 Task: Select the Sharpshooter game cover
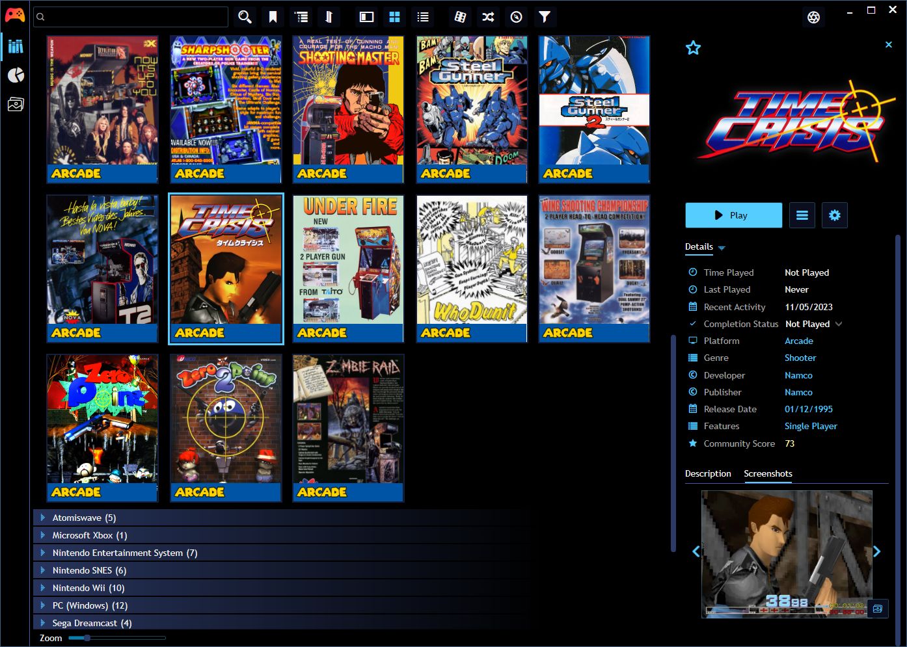(x=226, y=109)
